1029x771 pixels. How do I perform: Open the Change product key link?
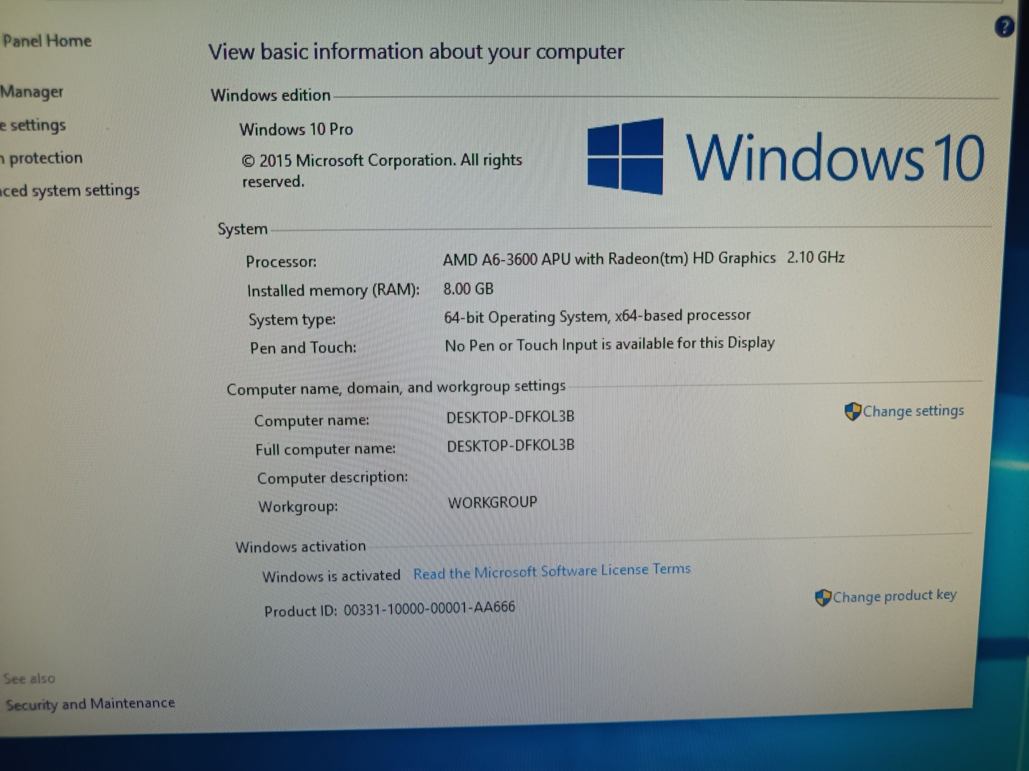click(x=895, y=596)
